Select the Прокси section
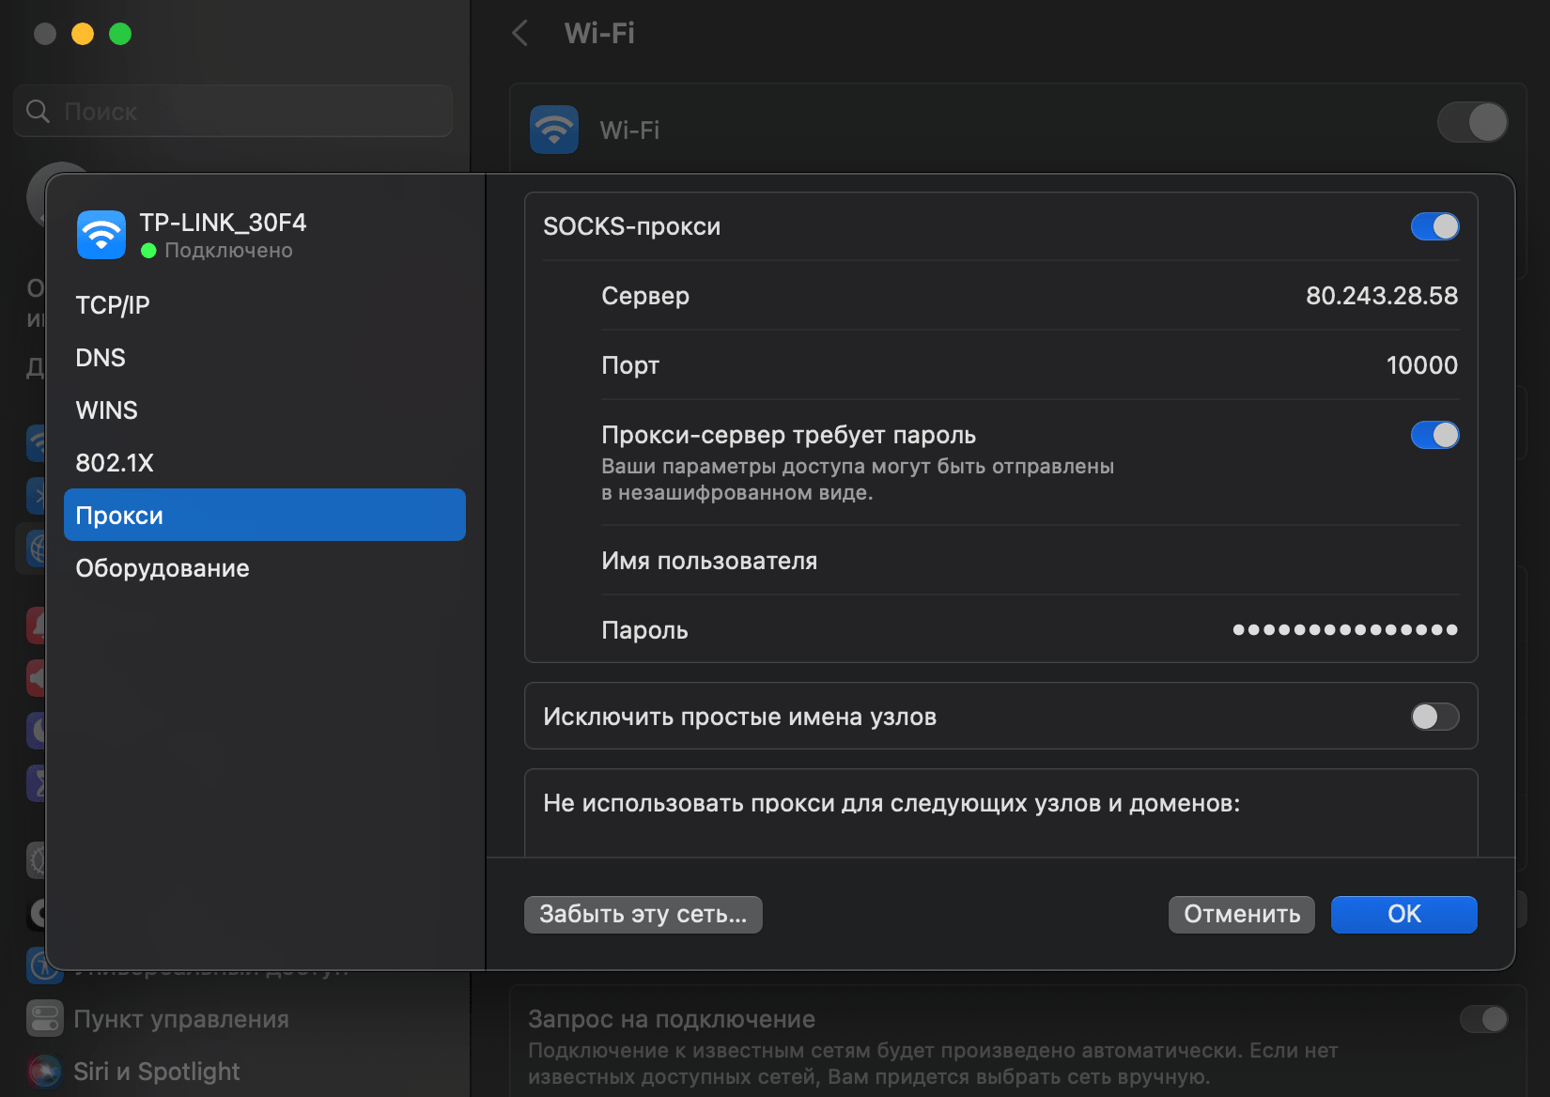The height and width of the screenshot is (1097, 1550). pyautogui.click(x=265, y=515)
